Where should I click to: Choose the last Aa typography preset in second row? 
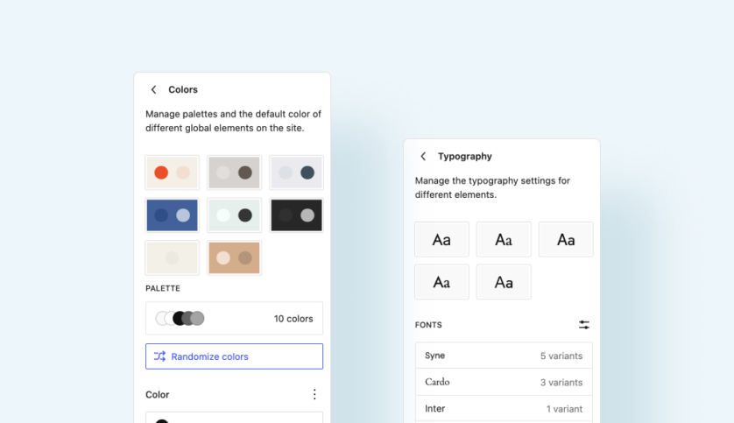click(504, 282)
